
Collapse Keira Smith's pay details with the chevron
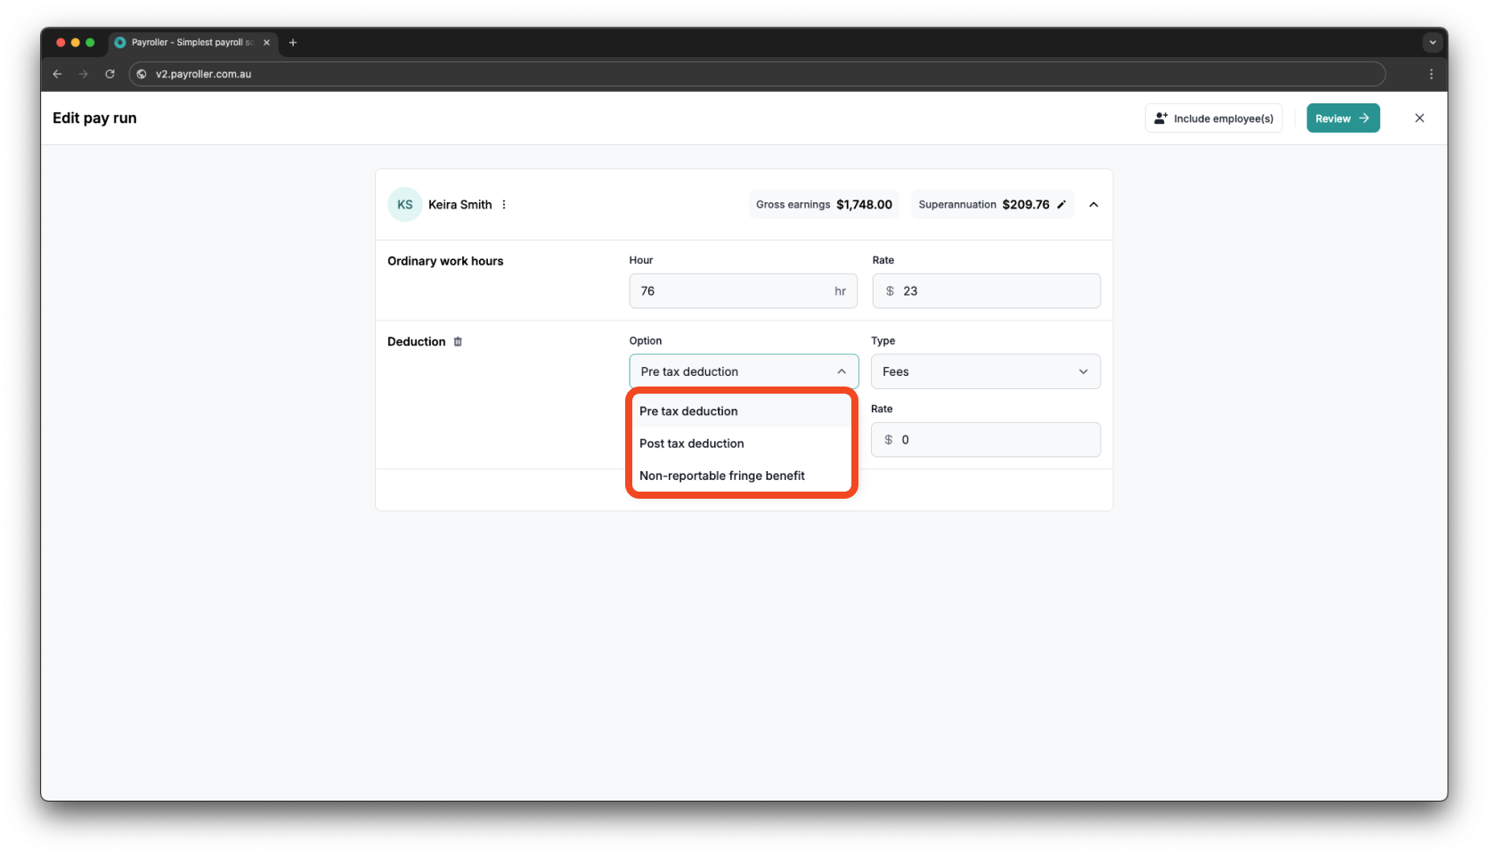[x=1093, y=204]
